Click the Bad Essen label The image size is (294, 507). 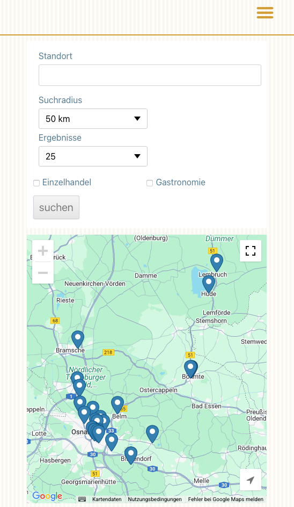click(207, 406)
